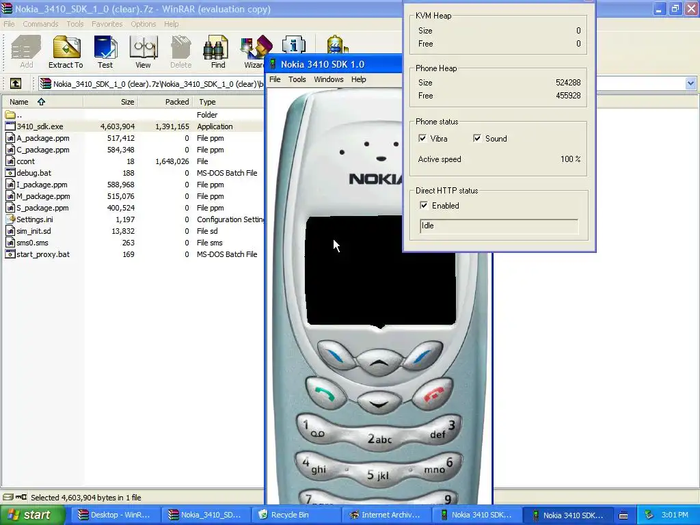Click the Extract To toolbar icon

tap(66, 51)
